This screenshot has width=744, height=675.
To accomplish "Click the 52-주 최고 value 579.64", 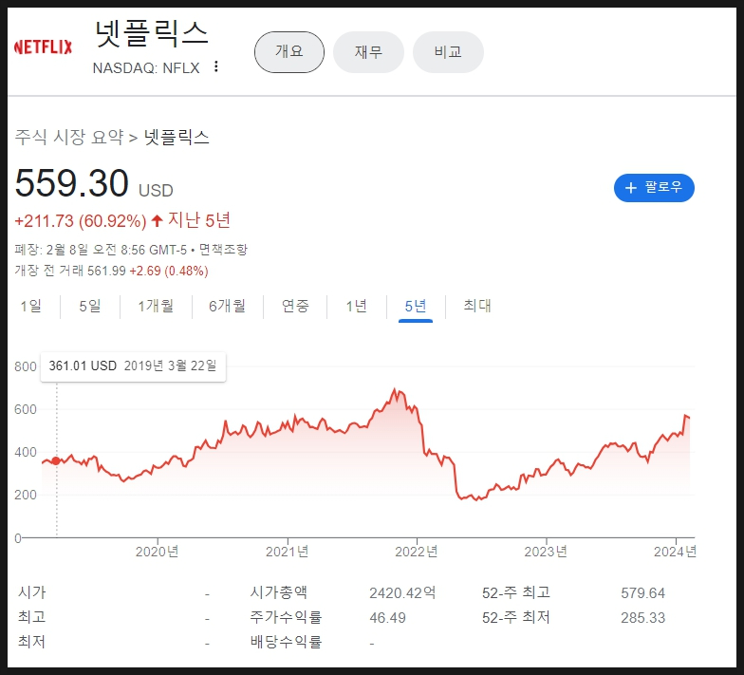I will click(x=643, y=592).
